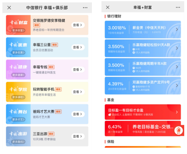187x154 pixels.
Task: Tap the orange home icon floating button
Action: (x=179, y=130)
